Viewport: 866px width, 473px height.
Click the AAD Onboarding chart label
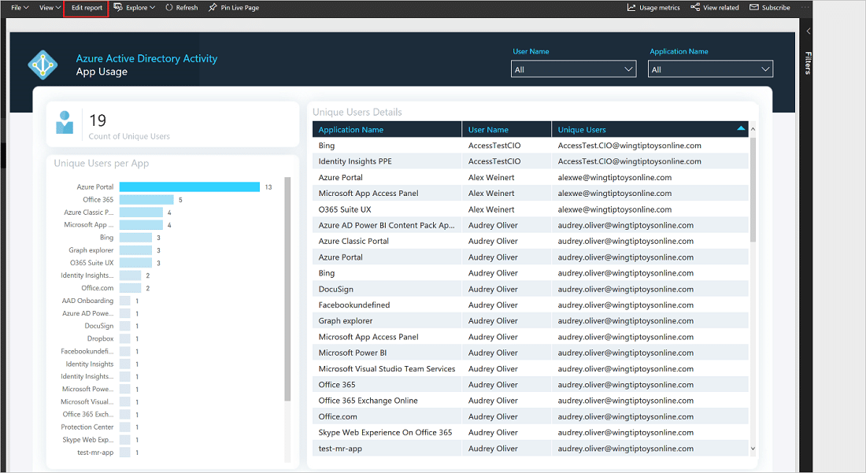point(87,301)
